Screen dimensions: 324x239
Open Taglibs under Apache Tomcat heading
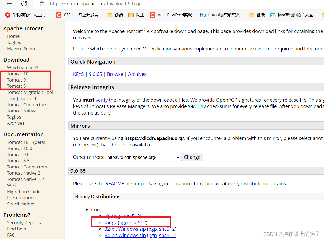[x=14, y=42]
